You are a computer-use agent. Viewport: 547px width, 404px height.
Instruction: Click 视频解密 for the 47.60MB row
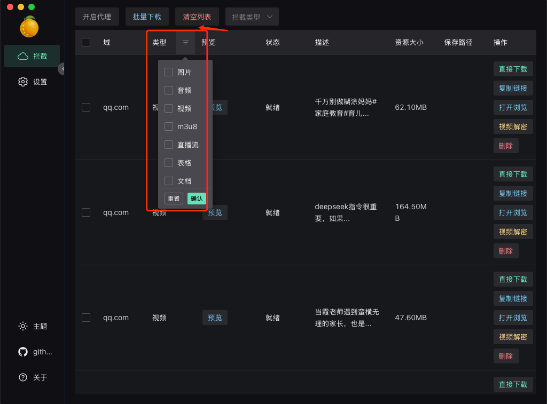coord(513,337)
